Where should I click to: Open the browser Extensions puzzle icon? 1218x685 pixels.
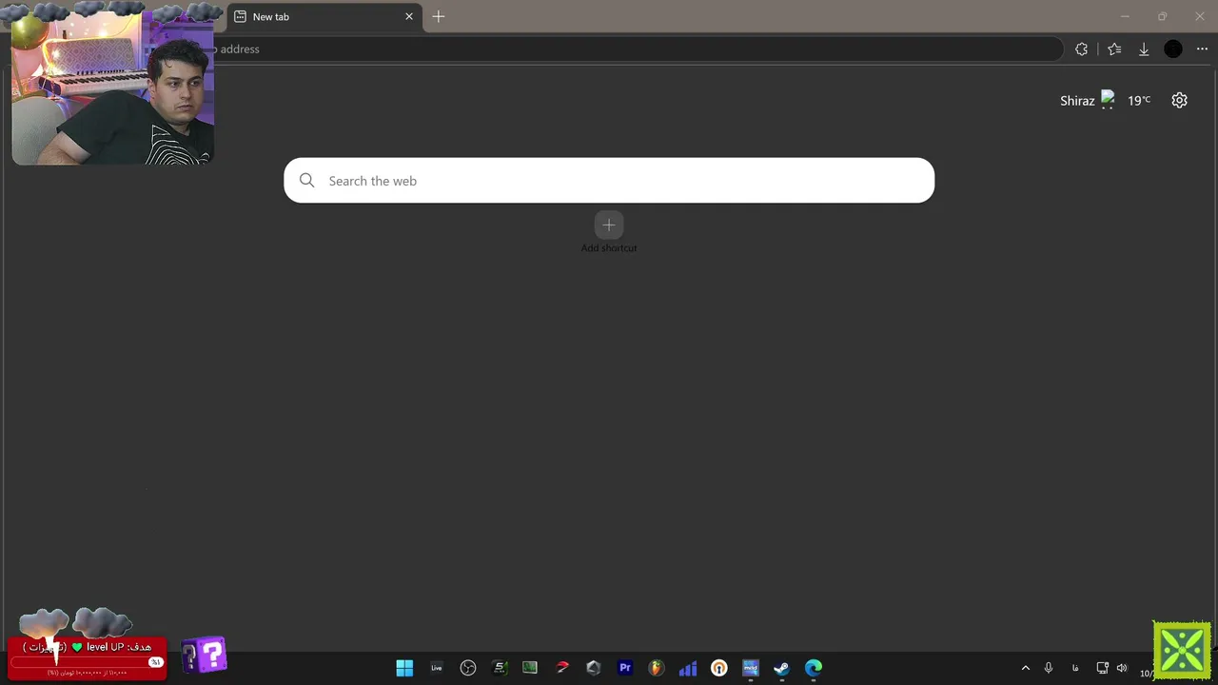click(1081, 49)
